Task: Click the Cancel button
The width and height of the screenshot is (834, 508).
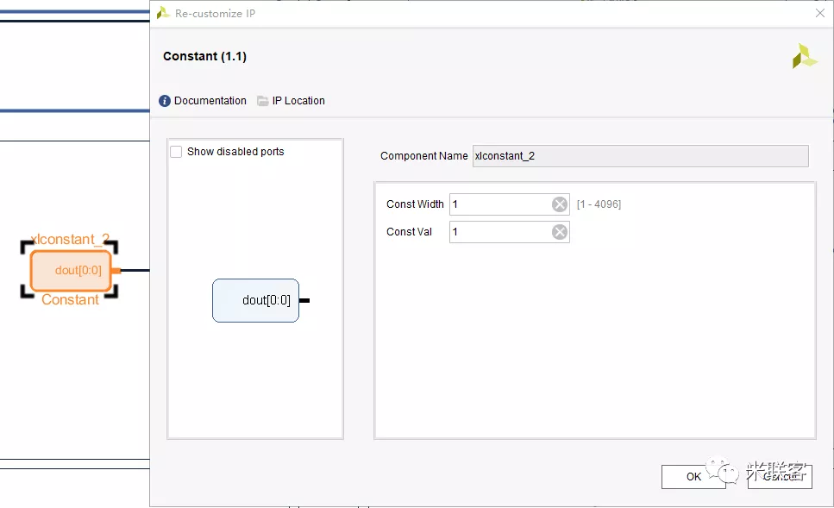Action: click(x=780, y=477)
